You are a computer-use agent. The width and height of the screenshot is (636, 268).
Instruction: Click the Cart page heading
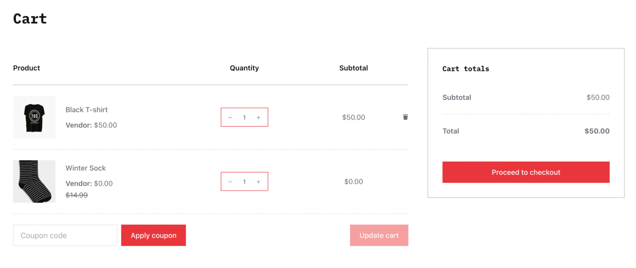[29, 19]
